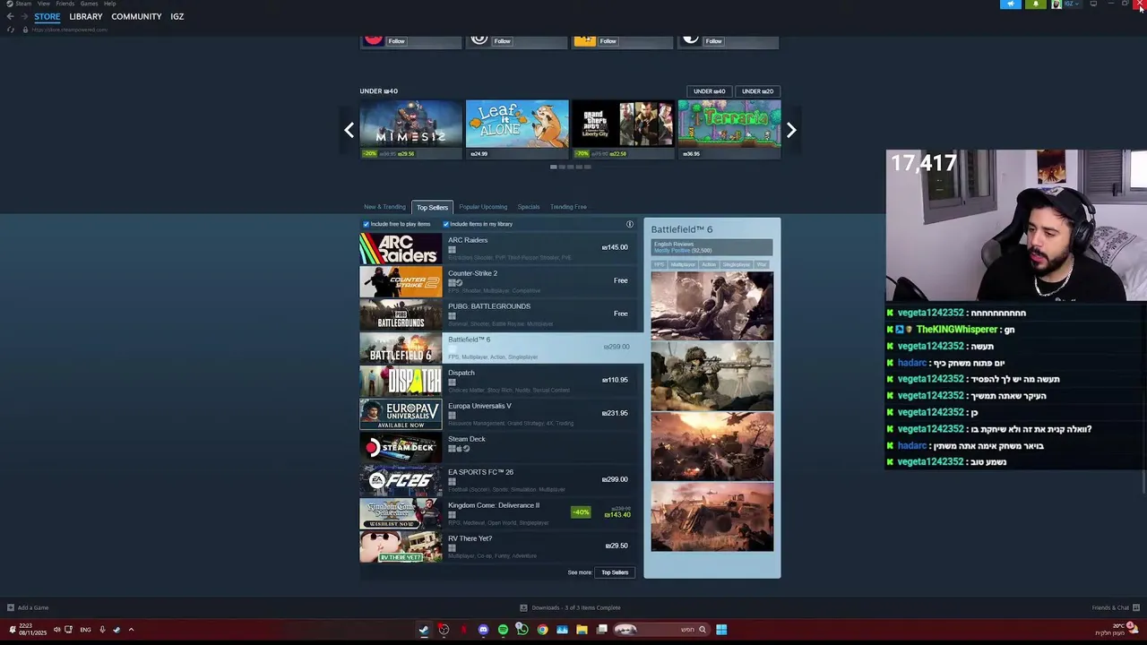Viewport: 1147px width, 645px height.
Task: Open Counter-Strike 2 list row
Action: coord(497,281)
